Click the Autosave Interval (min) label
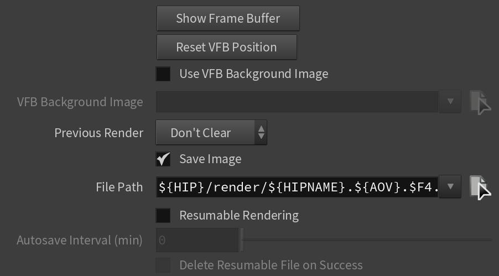 click(x=80, y=241)
